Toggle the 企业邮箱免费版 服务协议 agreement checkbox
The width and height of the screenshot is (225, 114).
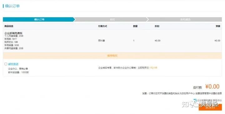pos(195,100)
